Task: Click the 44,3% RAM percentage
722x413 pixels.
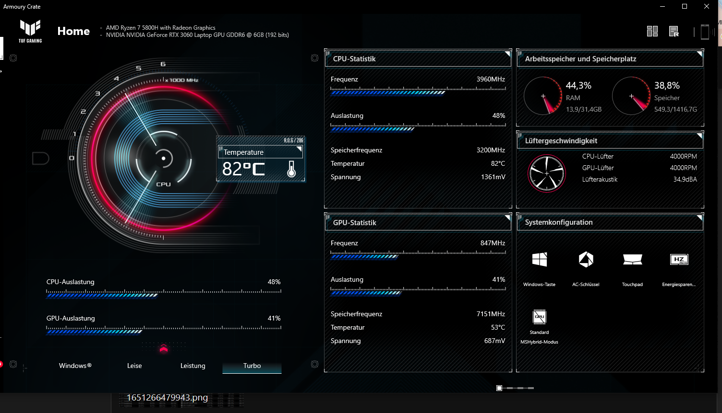Action: point(578,85)
